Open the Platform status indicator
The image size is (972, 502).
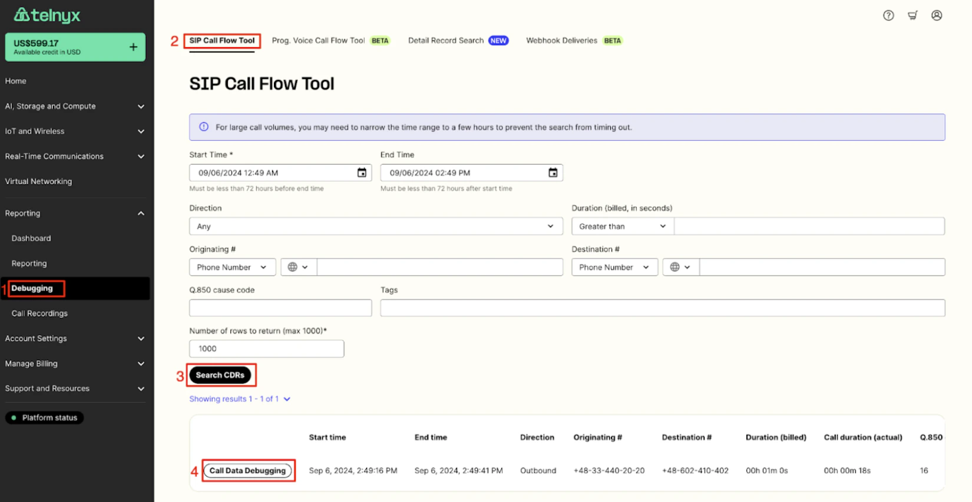click(45, 418)
